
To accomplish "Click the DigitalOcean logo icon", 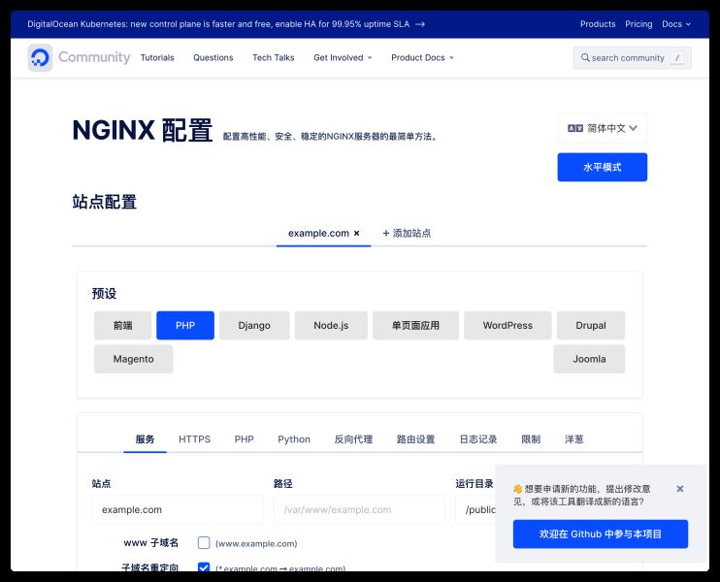I will pos(40,58).
